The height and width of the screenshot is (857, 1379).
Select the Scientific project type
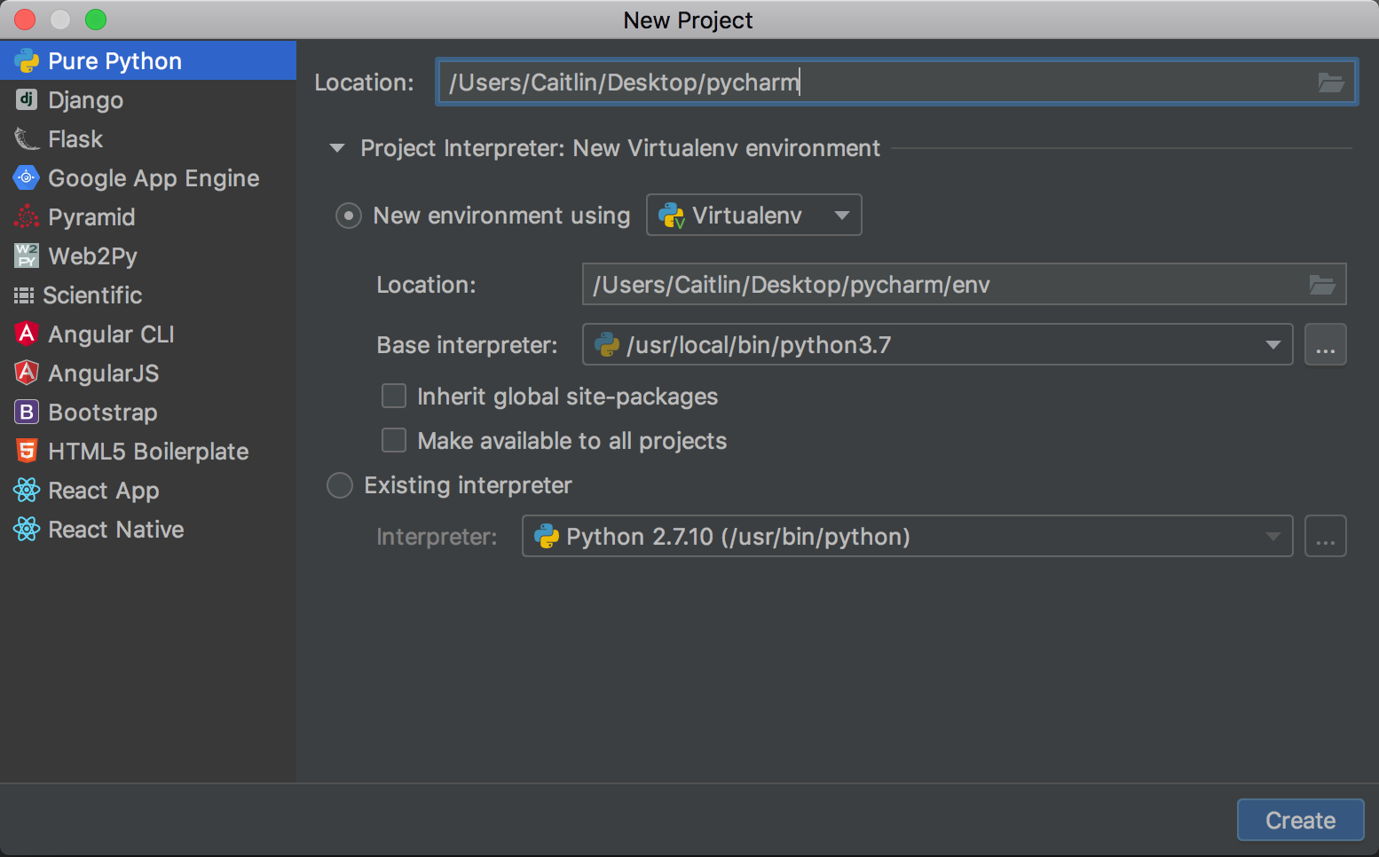[x=26, y=295]
